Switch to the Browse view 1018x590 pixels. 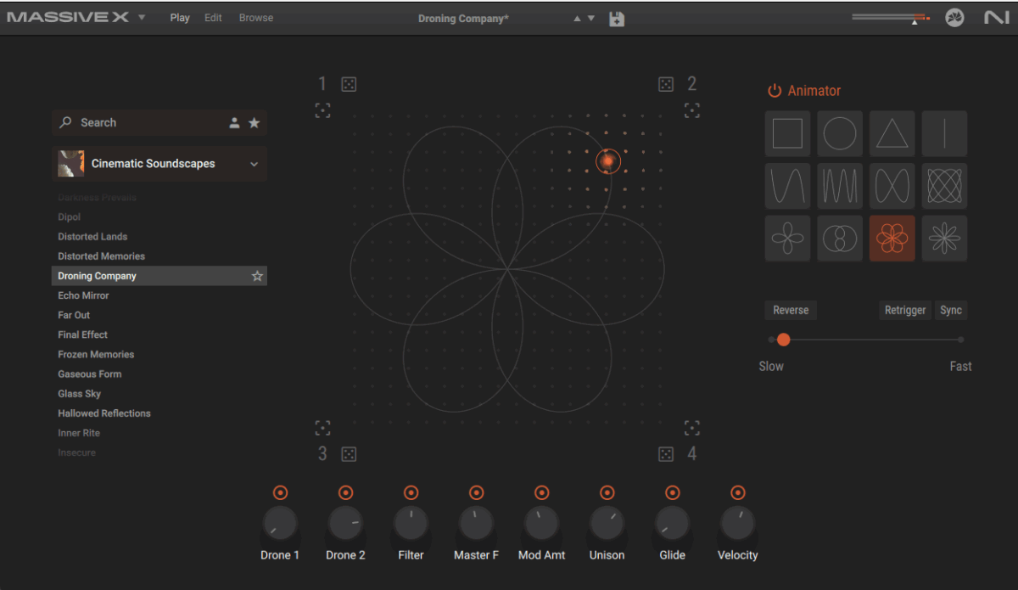[256, 18]
